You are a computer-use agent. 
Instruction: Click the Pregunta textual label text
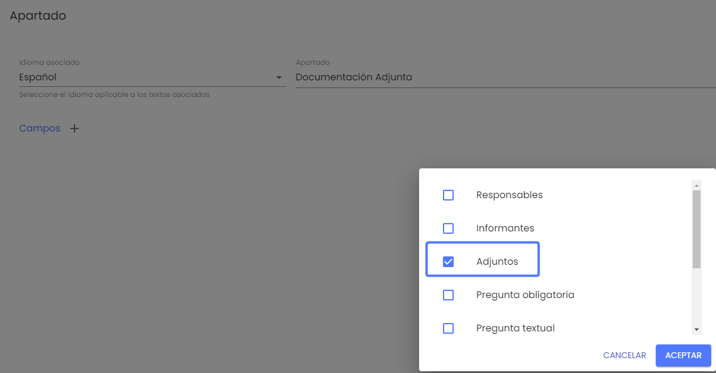tap(515, 328)
